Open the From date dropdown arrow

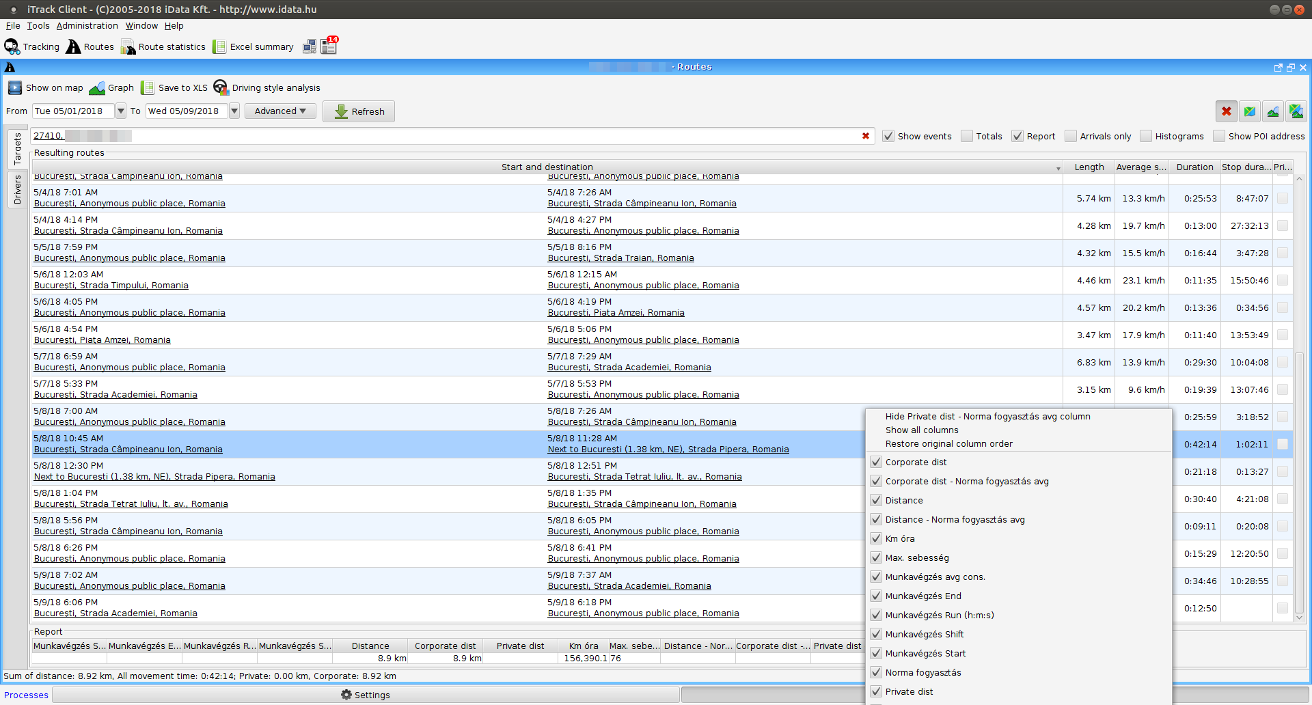[x=121, y=111]
